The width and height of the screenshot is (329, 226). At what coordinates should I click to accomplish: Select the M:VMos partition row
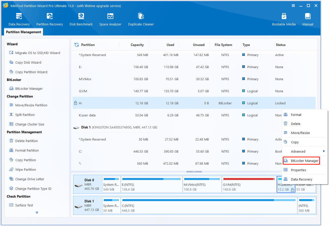point(194,79)
